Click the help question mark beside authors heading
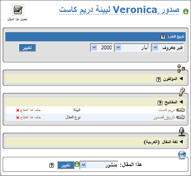The width and height of the screenshot is (191, 176). 159,79
